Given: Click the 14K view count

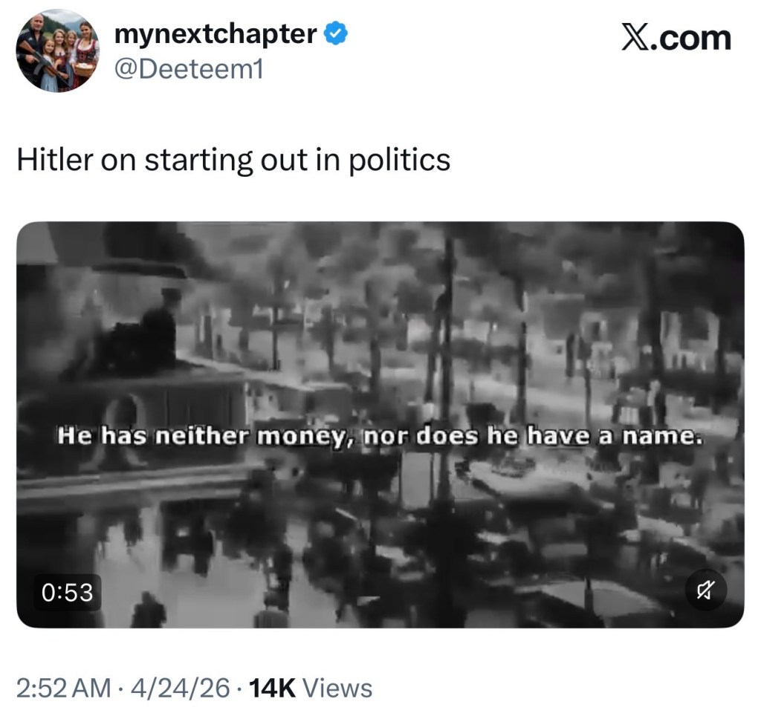Looking at the screenshot, I should point(273,688).
